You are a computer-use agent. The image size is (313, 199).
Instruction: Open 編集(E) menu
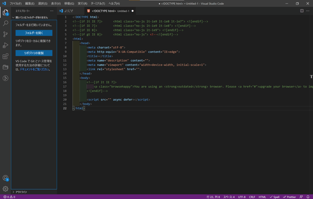[x=30, y=3]
